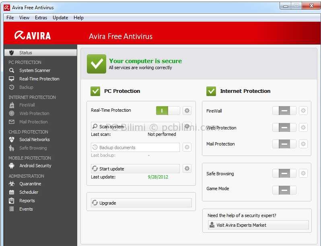Click the Backup documents button

135,147
